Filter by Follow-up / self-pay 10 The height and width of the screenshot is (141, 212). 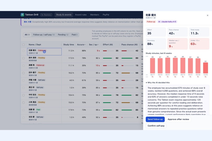[44, 35]
